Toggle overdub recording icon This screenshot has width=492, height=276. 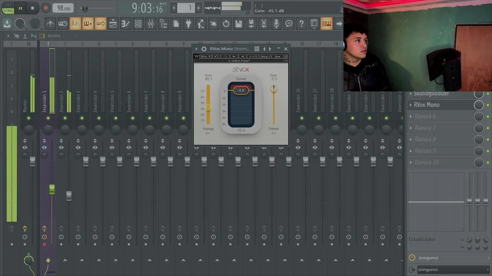coord(88,24)
